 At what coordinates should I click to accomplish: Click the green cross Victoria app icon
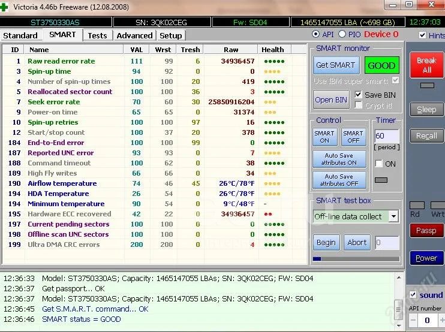(4, 7)
